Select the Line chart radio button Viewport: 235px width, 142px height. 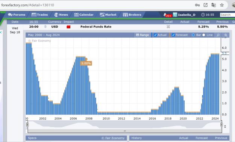[x=204, y=35]
